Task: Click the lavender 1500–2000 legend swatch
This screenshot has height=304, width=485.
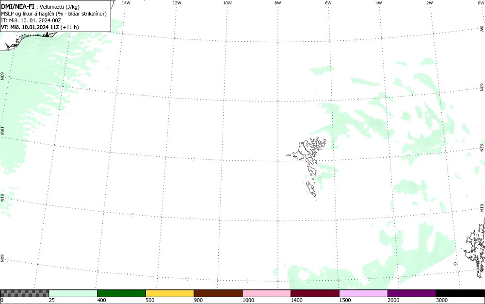Action: pyautogui.click(x=363, y=293)
